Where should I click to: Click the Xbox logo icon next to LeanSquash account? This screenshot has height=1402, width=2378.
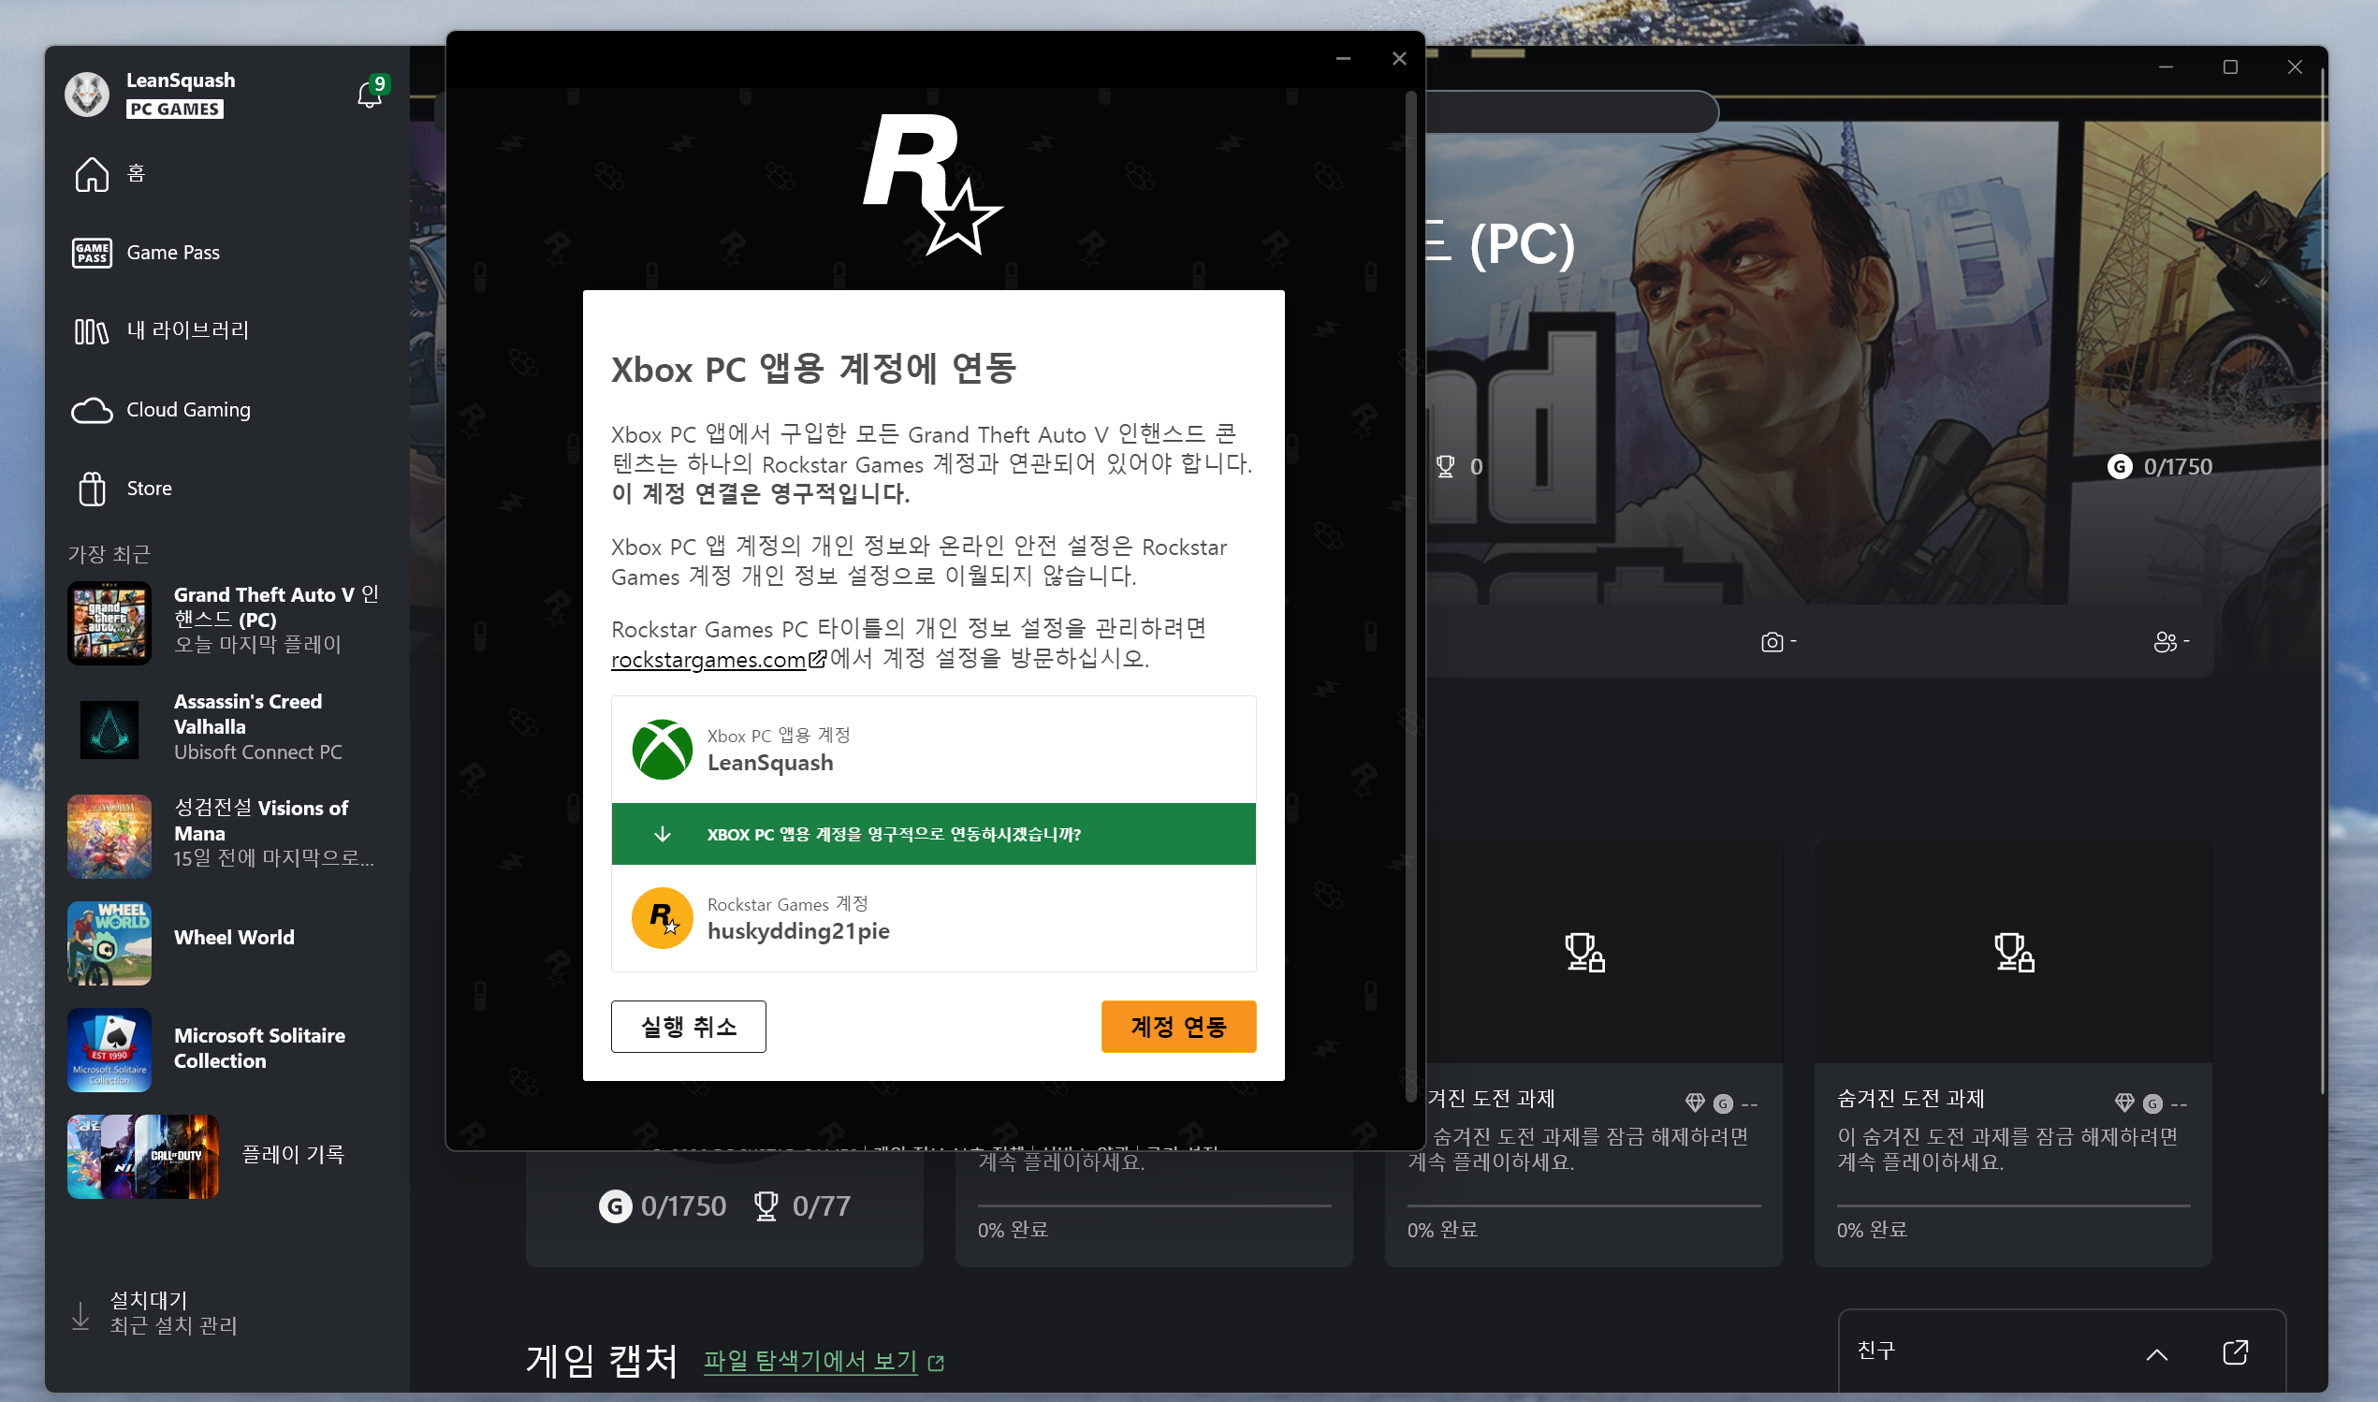click(x=662, y=749)
